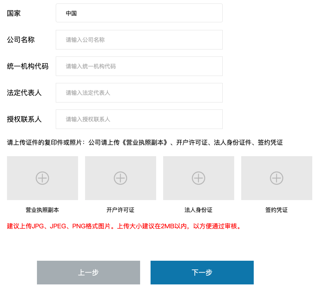Click the 法人身份证 caption text

point(199,210)
